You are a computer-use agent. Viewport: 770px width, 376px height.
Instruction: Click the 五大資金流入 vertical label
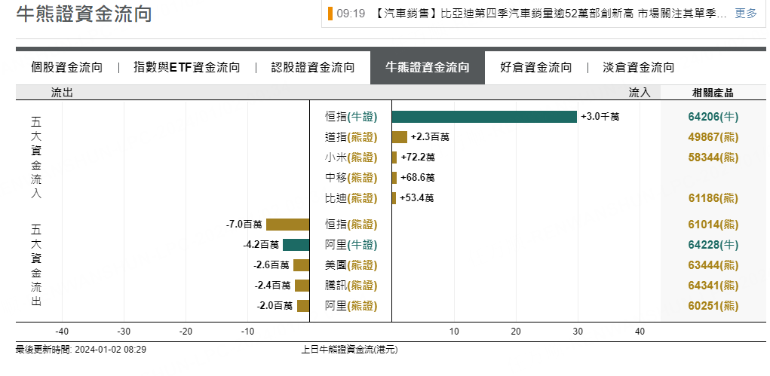tap(36, 157)
